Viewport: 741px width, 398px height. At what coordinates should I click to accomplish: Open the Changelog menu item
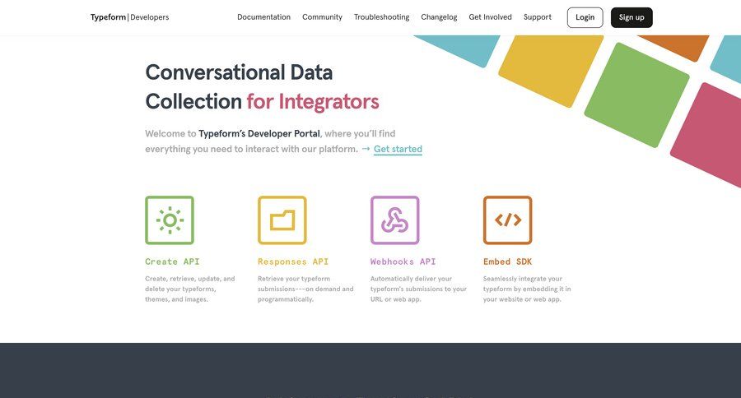coord(439,17)
